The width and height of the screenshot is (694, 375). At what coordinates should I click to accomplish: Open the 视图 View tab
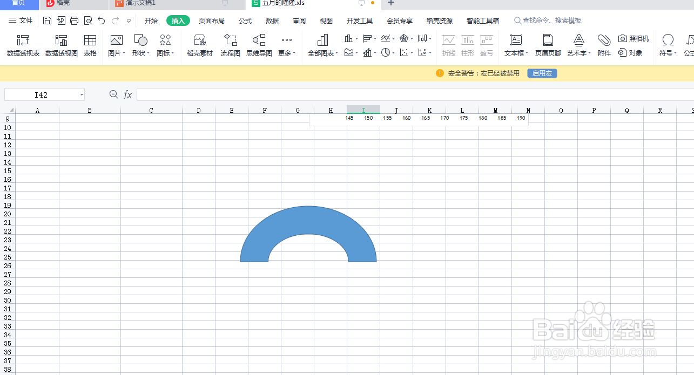(x=326, y=21)
